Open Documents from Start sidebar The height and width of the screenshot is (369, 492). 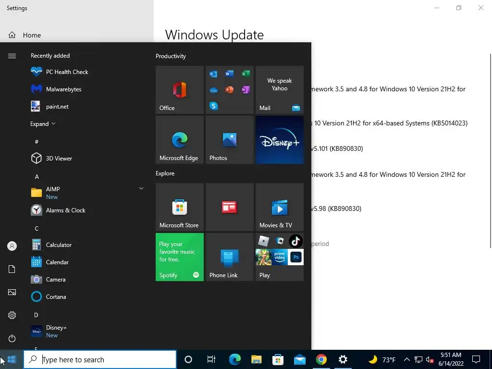(x=12, y=269)
